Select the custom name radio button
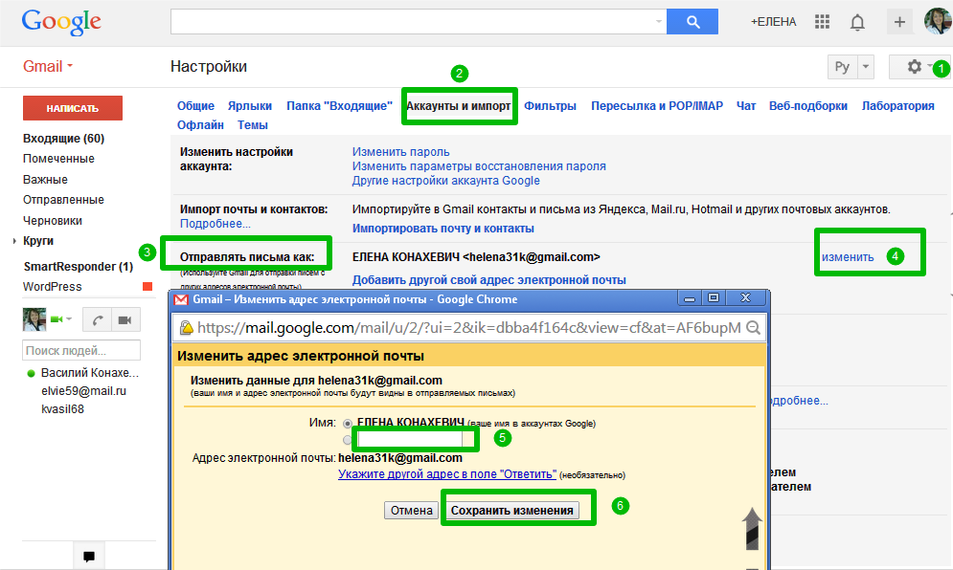The height and width of the screenshot is (570, 953). (348, 440)
